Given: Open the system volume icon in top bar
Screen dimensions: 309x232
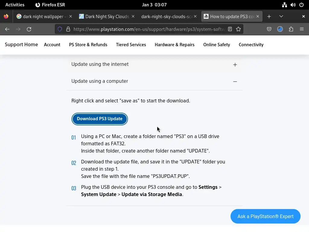Looking at the screenshot, I should (x=293, y=5).
